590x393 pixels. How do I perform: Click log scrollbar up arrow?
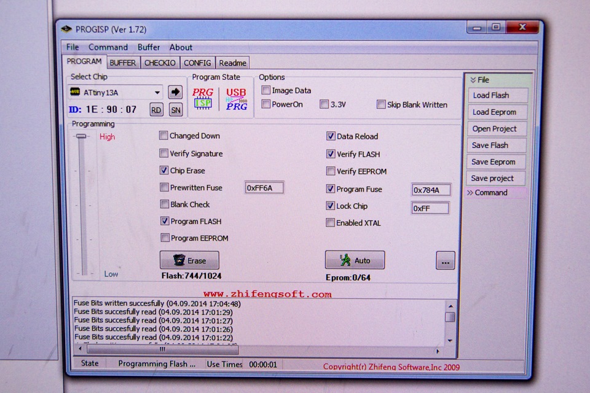[450, 306]
